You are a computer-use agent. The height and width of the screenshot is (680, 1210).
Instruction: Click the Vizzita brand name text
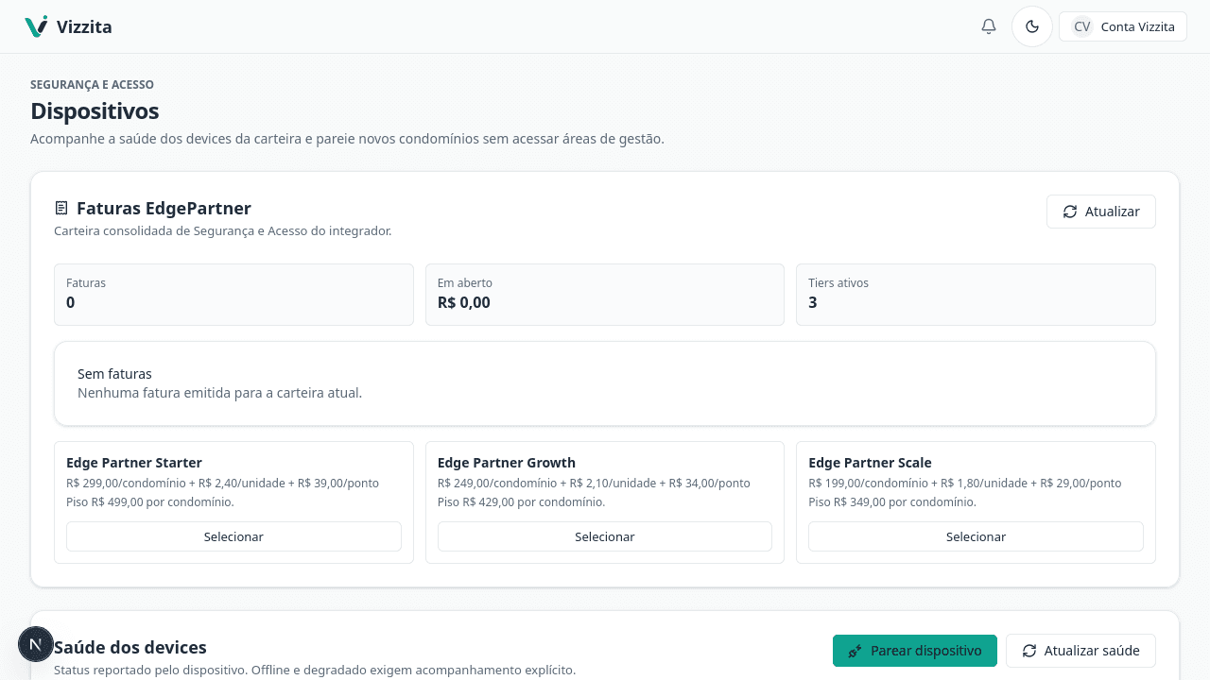tap(84, 26)
